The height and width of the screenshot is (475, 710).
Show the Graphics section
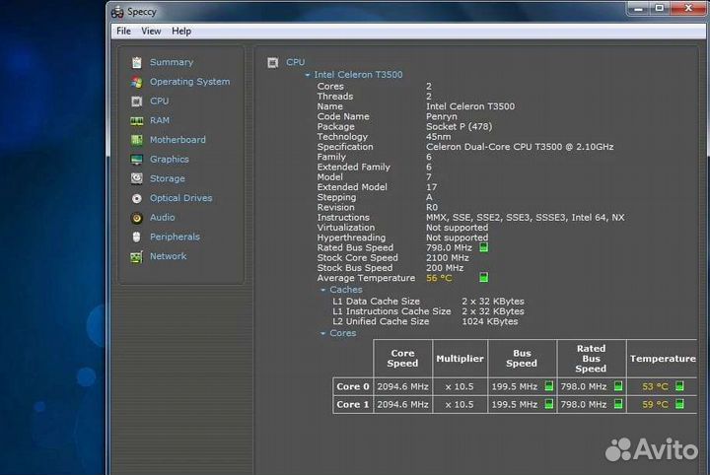(x=170, y=160)
